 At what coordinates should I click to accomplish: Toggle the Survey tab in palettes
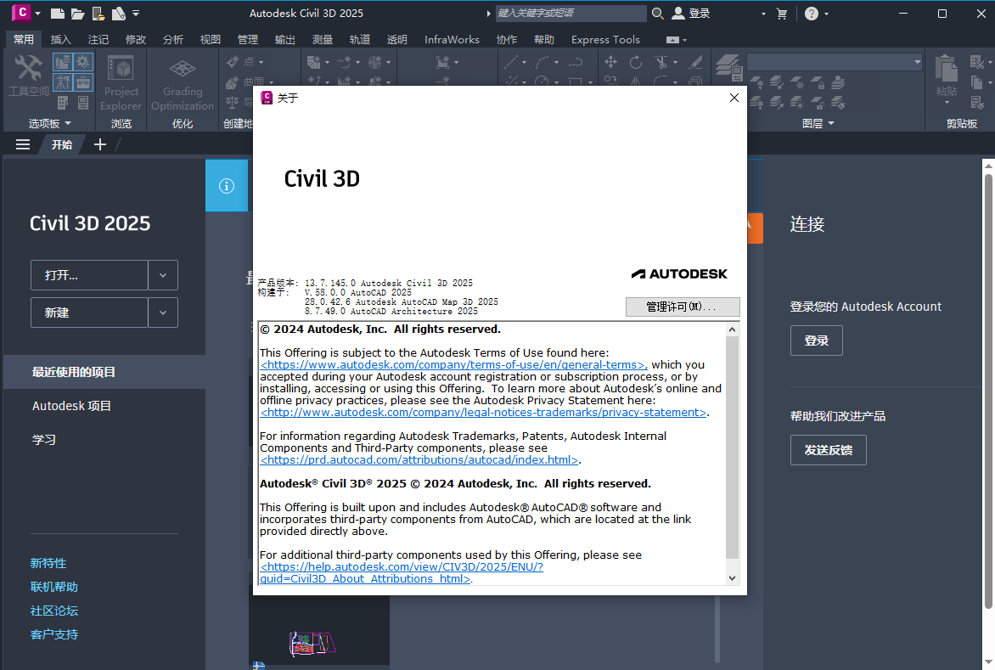click(x=63, y=82)
